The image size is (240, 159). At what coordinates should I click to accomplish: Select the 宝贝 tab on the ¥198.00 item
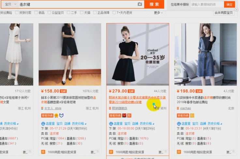coord(195,123)
